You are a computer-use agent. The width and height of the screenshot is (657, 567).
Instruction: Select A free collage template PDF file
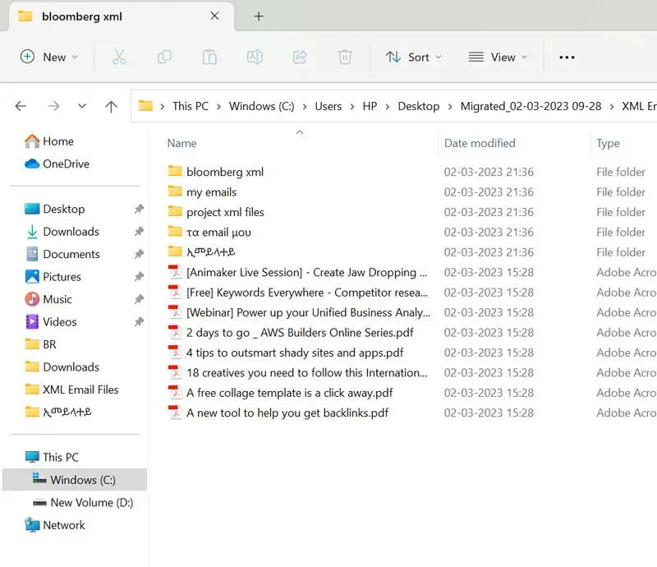[x=289, y=393]
